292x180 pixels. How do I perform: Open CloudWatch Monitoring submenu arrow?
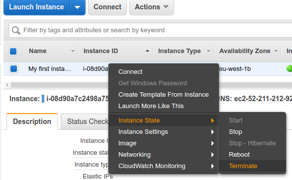[212, 166]
